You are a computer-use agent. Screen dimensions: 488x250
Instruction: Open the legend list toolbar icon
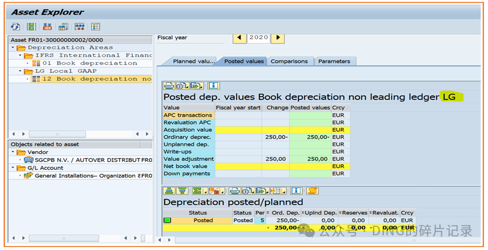tap(95, 27)
